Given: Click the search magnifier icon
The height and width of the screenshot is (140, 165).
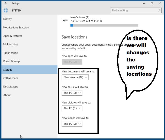Looking at the screenshot, I should (x=159, y=10).
